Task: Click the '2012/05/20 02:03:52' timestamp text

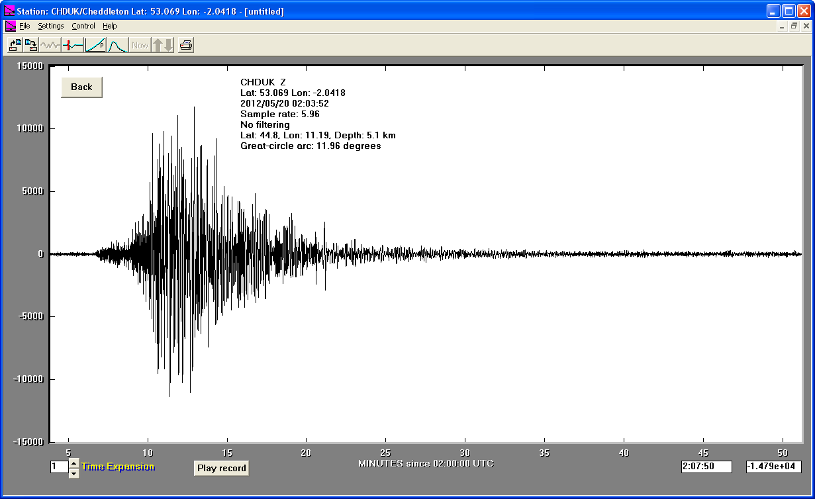Action: coord(285,103)
